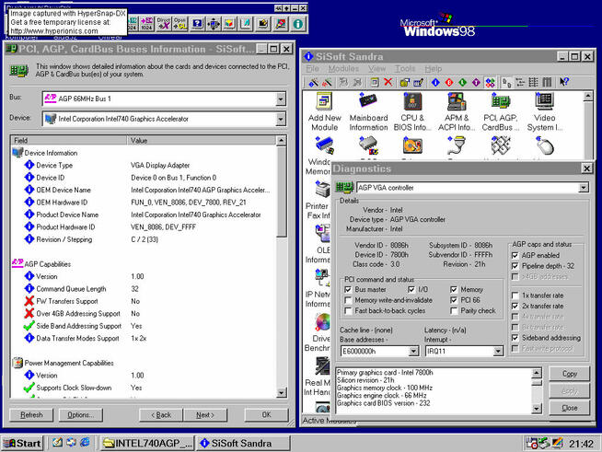Expand the AGP VGA controller dropdown
602x452 pixels.
(584, 188)
